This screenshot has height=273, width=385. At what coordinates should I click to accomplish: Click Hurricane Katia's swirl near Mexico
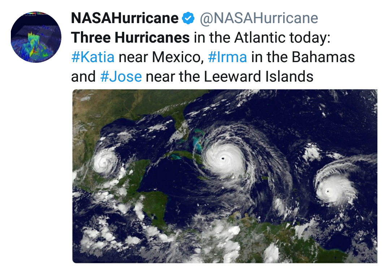click(x=104, y=162)
